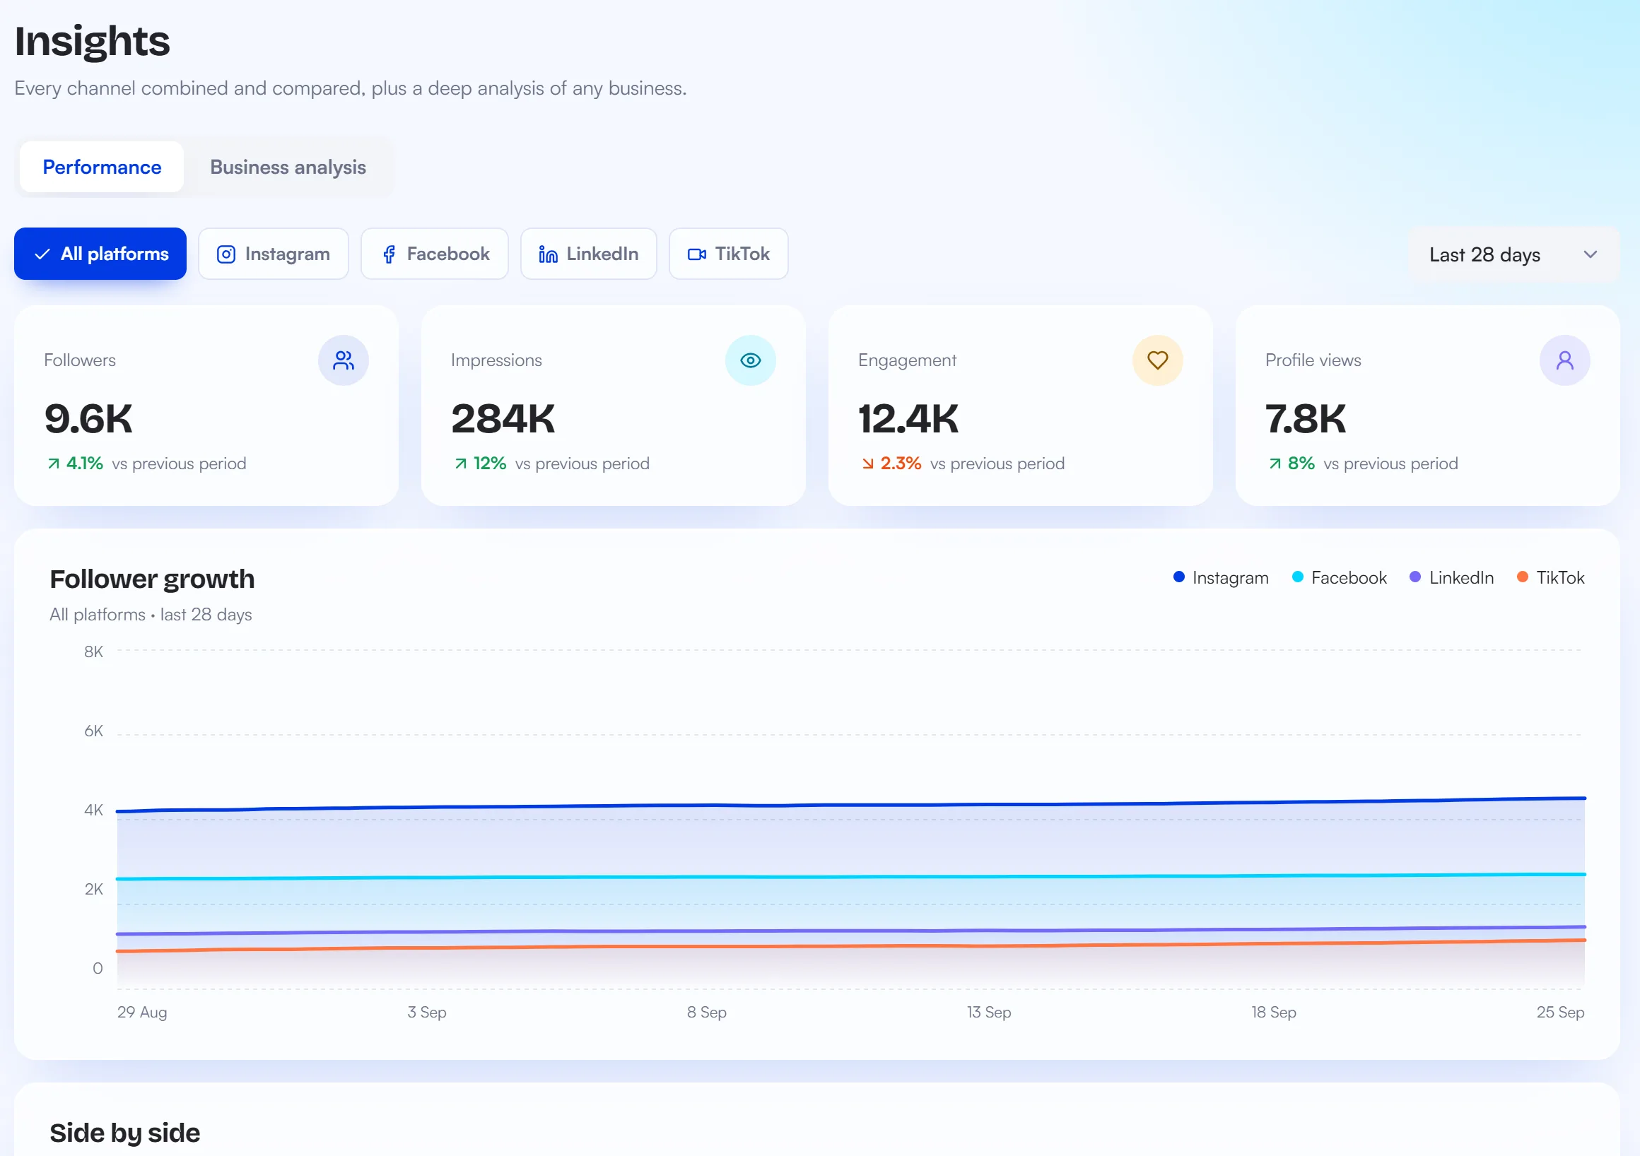The image size is (1640, 1156).
Task: Filter insights by LinkedIn
Action: [x=589, y=254]
